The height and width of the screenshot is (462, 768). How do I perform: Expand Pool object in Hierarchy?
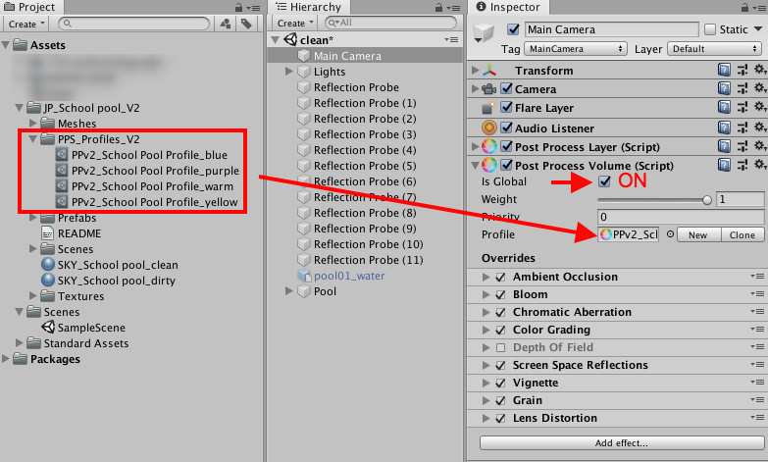(x=289, y=290)
